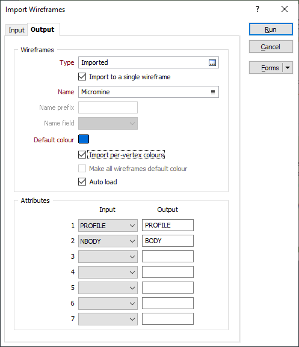Open the blue Default colour swatch
This screenshot has width=299, height=347.
[x=84, y=139]
